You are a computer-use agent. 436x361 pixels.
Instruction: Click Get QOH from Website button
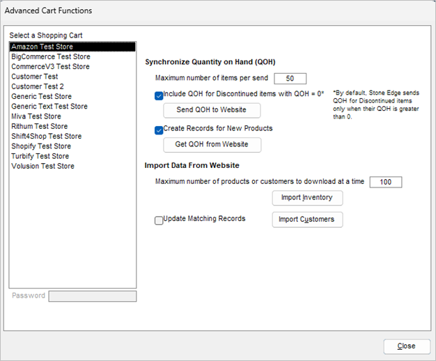click(212, 145)
